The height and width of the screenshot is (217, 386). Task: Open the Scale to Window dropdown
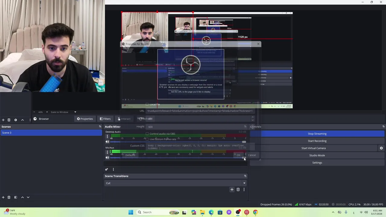click(x=63, y=112)
